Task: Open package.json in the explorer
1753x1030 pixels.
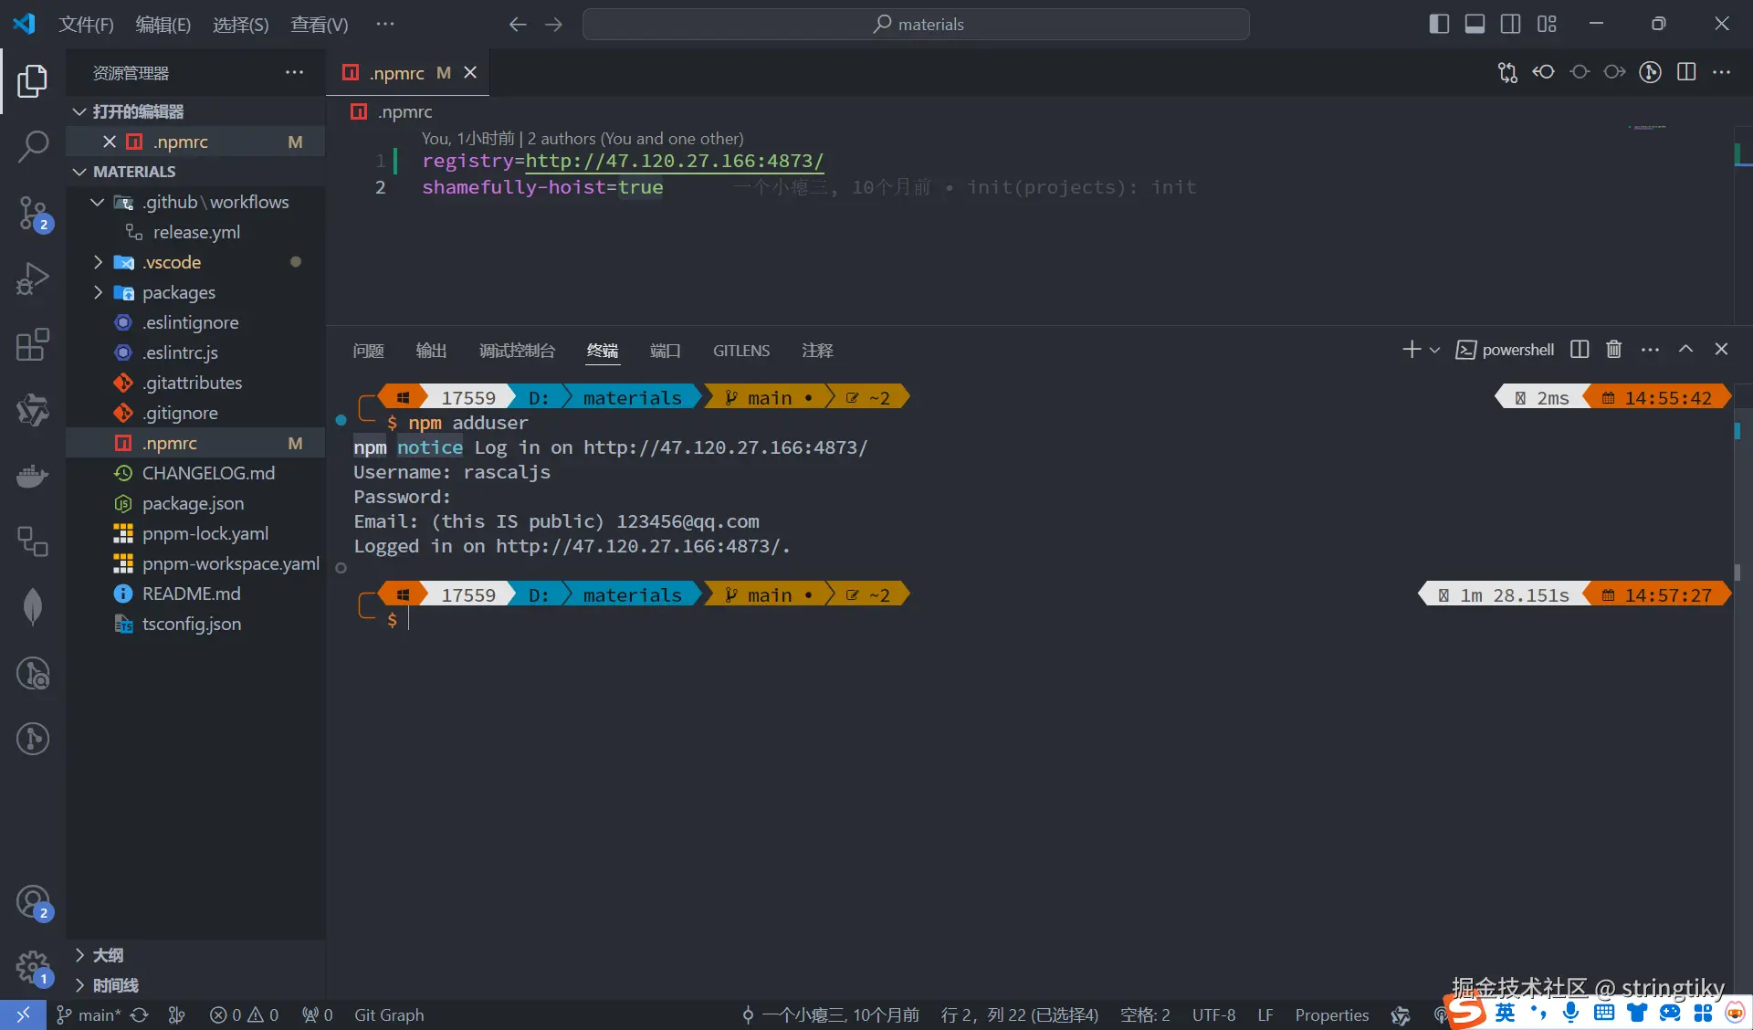Action: [193, 503]
